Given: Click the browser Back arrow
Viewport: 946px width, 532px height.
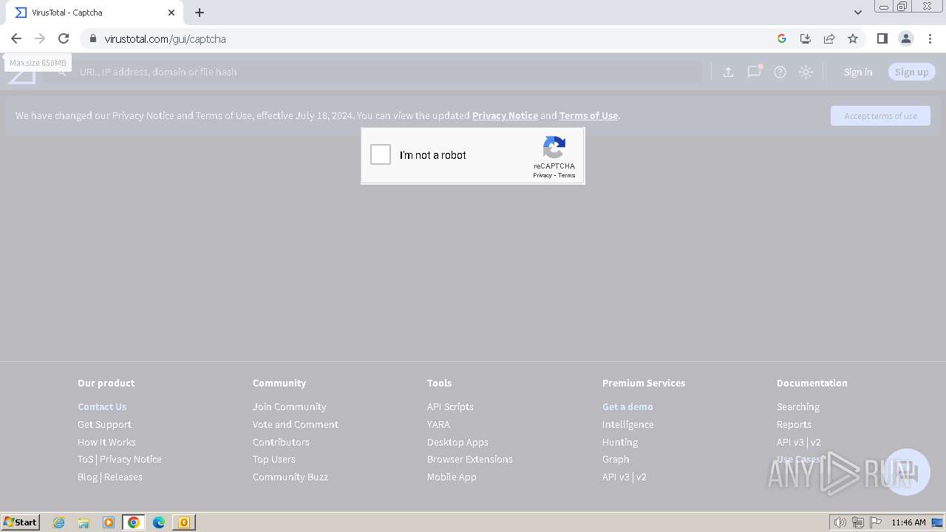Looking at the screenshot, I should 16,38.
